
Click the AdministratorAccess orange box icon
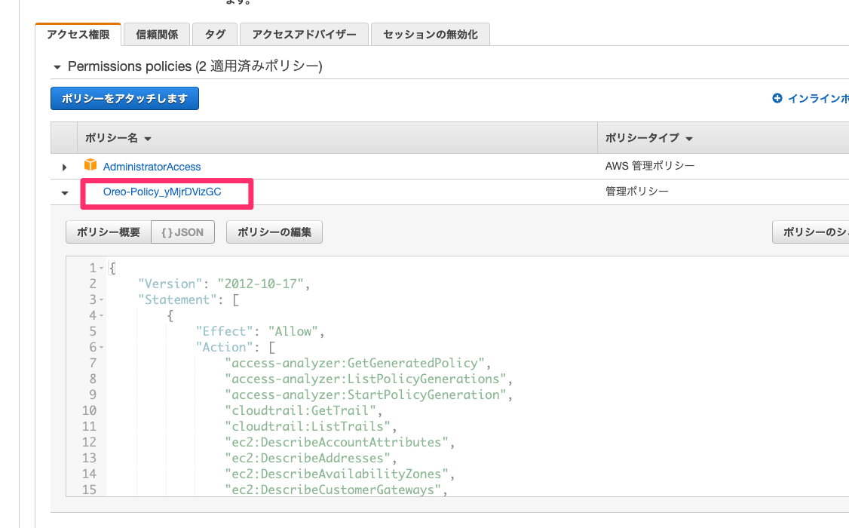[x=90, y=164]
